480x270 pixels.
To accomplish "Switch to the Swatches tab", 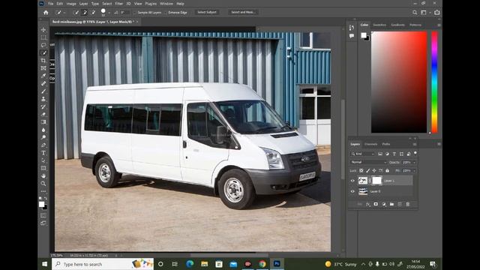I will coord(379,25).
